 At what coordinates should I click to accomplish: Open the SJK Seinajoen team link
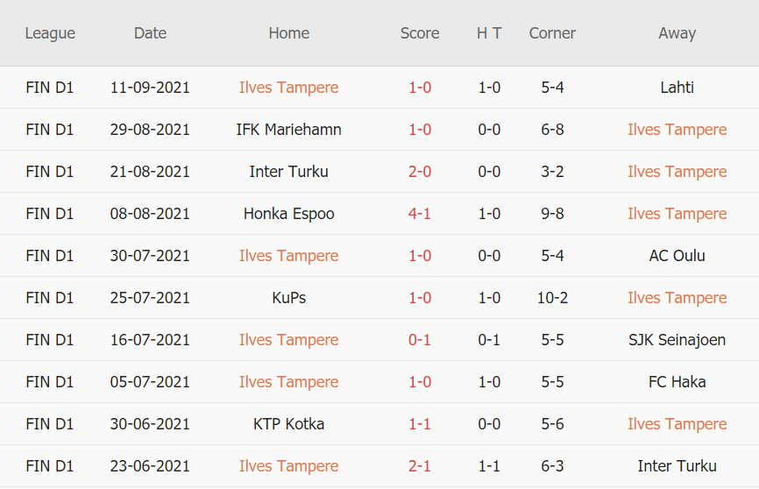click(x=677, y=340)
